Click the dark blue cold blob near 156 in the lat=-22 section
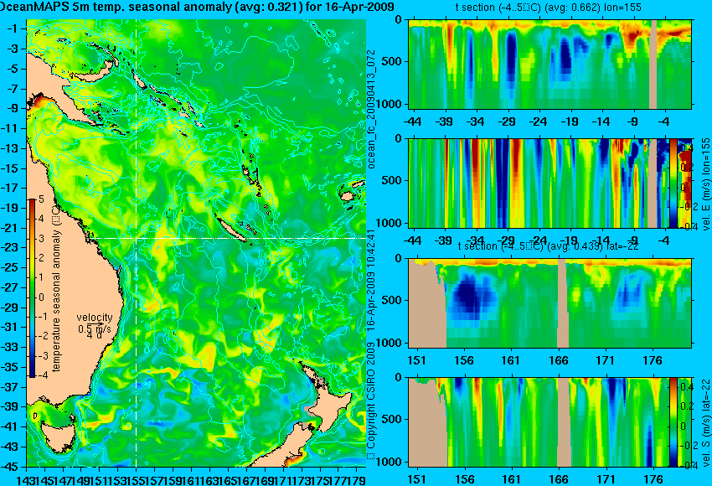 471,296
